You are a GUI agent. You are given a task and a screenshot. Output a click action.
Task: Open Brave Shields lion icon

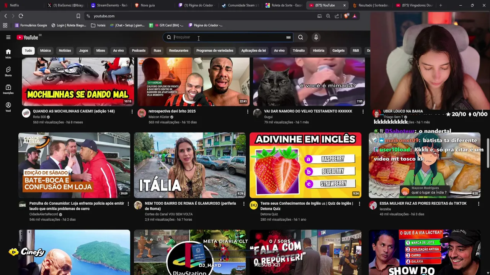346,16
